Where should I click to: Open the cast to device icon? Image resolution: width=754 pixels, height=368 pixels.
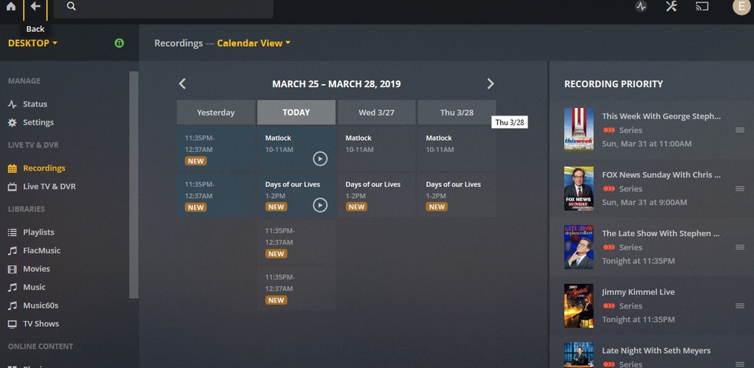[x=702, y=6]
